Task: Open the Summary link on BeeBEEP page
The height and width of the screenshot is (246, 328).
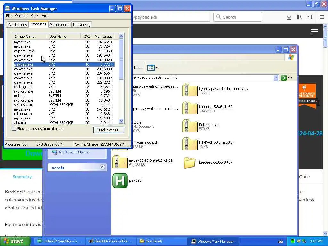Action: (x=22, y=177)
